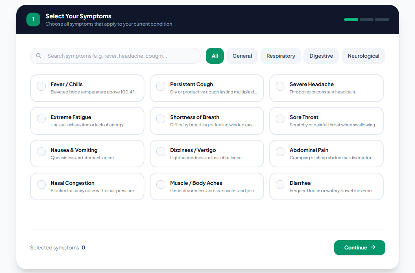This screenshot has height=273, width=415.
Task: Select the Severe Headache checkbox
Action: [x=280, y=86]
